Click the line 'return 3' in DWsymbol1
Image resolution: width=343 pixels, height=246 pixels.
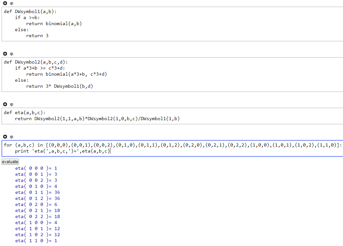(x=37, y=36)
